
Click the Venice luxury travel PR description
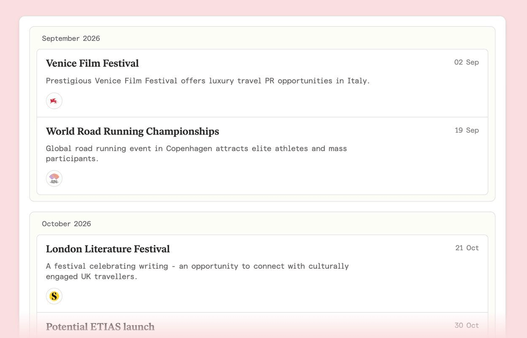click(208, 81)
